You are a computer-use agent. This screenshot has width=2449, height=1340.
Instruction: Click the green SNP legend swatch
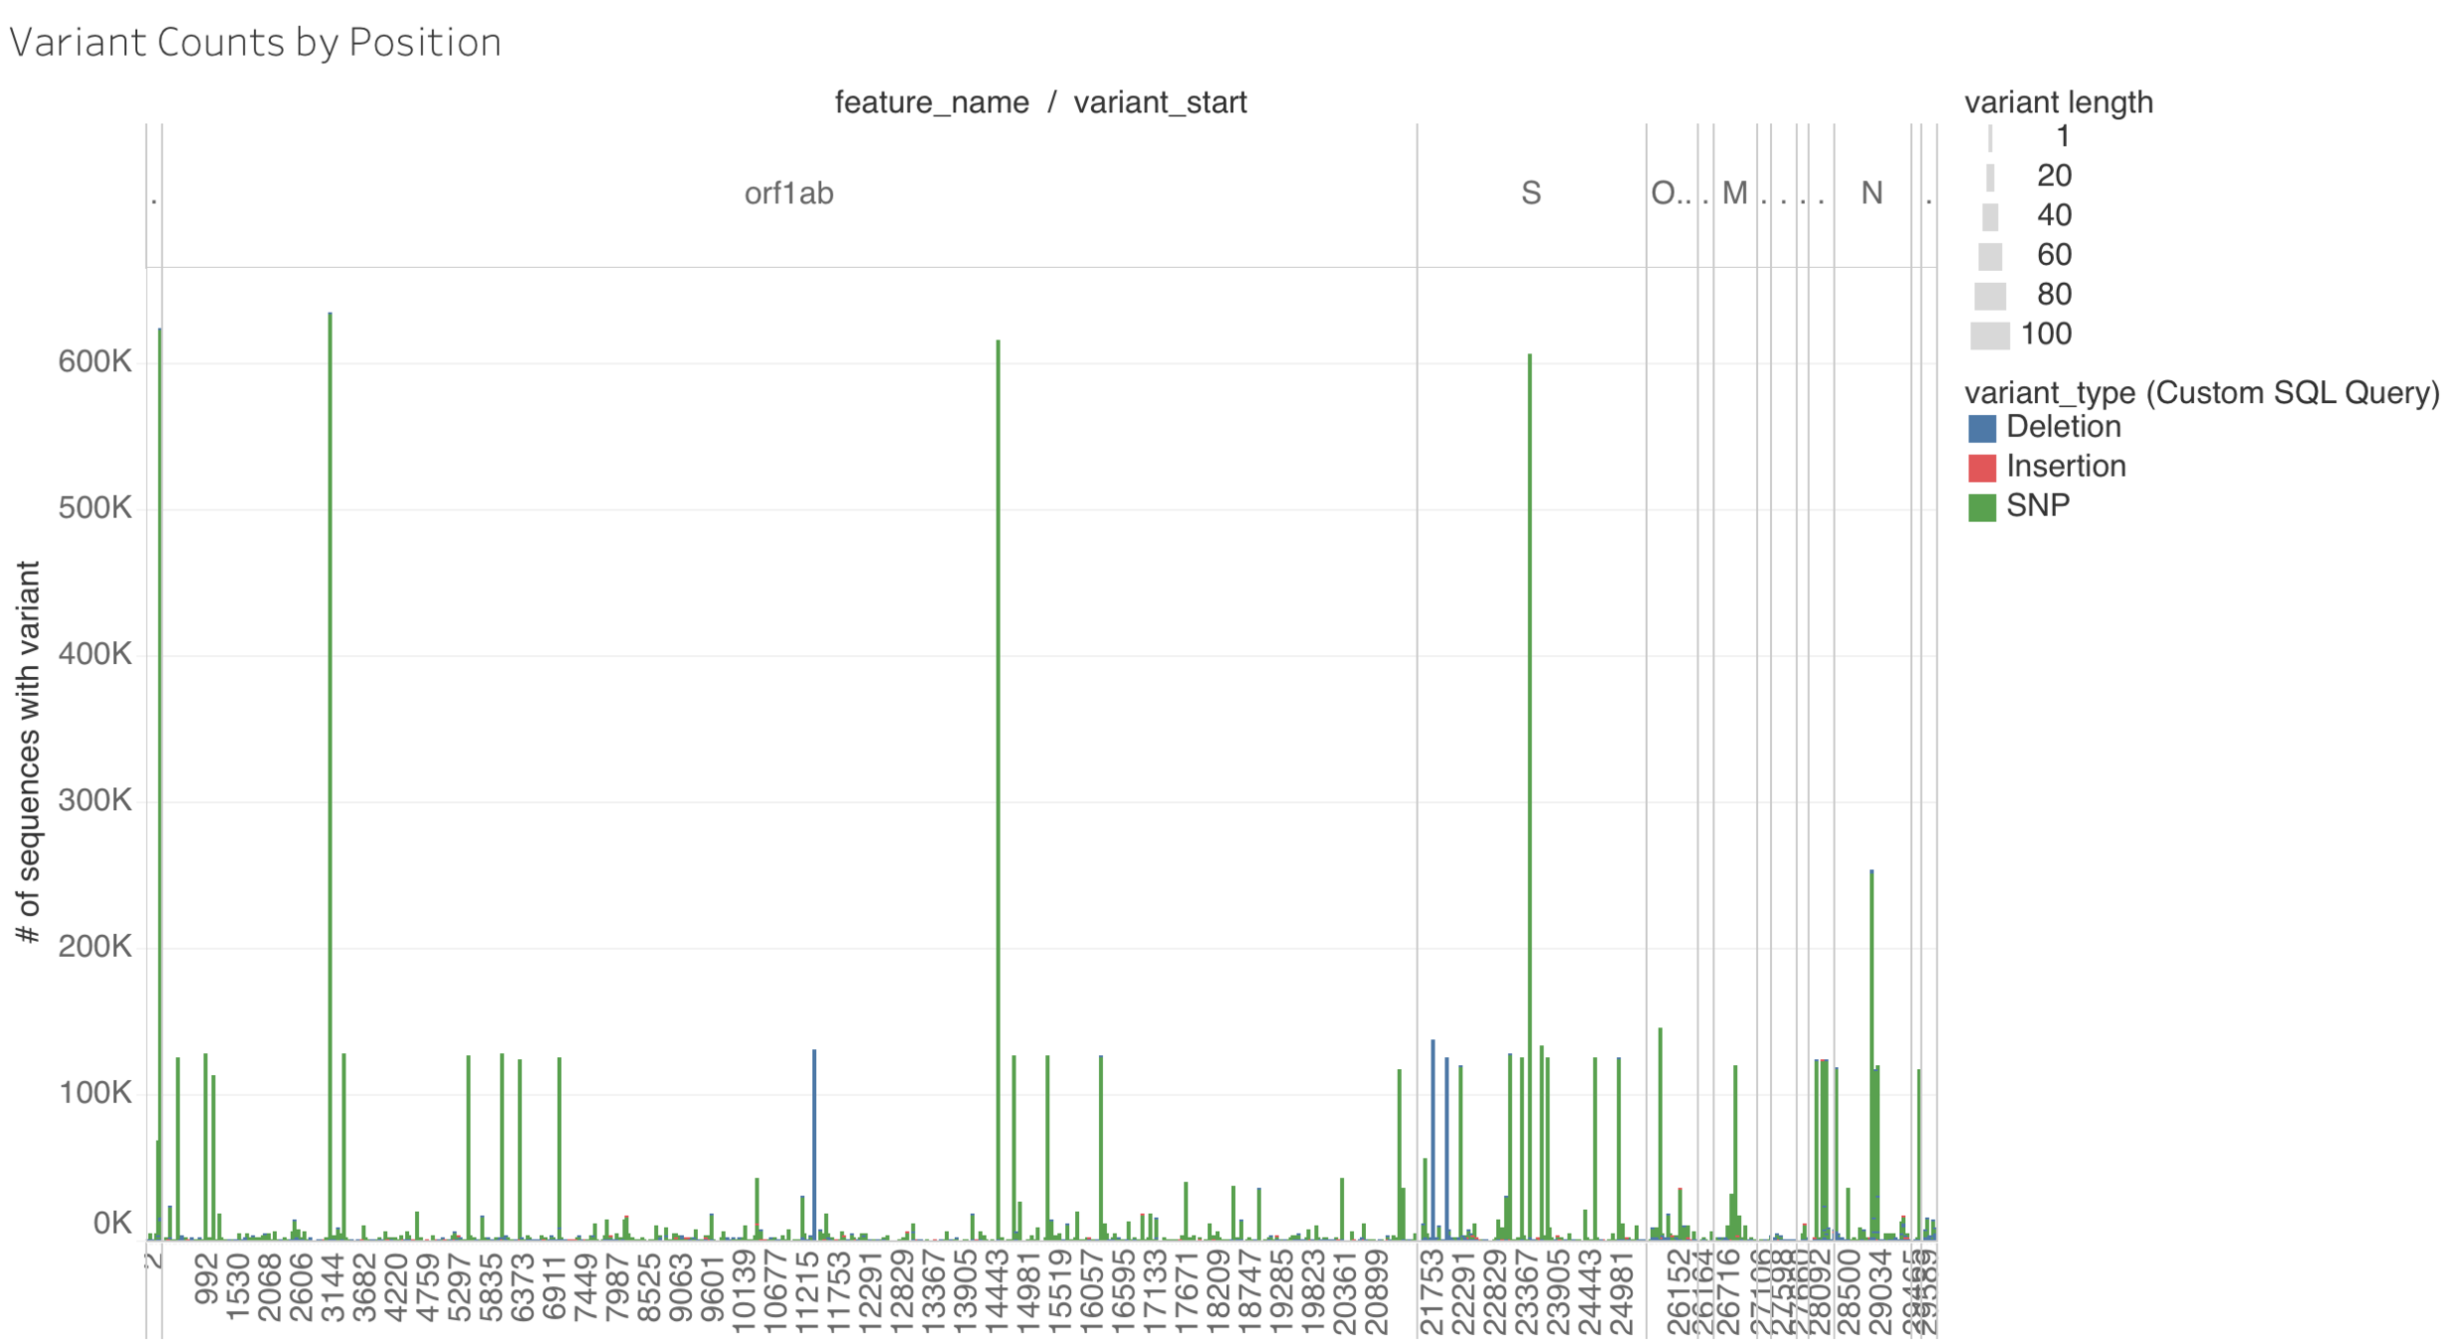(1980, 507)
